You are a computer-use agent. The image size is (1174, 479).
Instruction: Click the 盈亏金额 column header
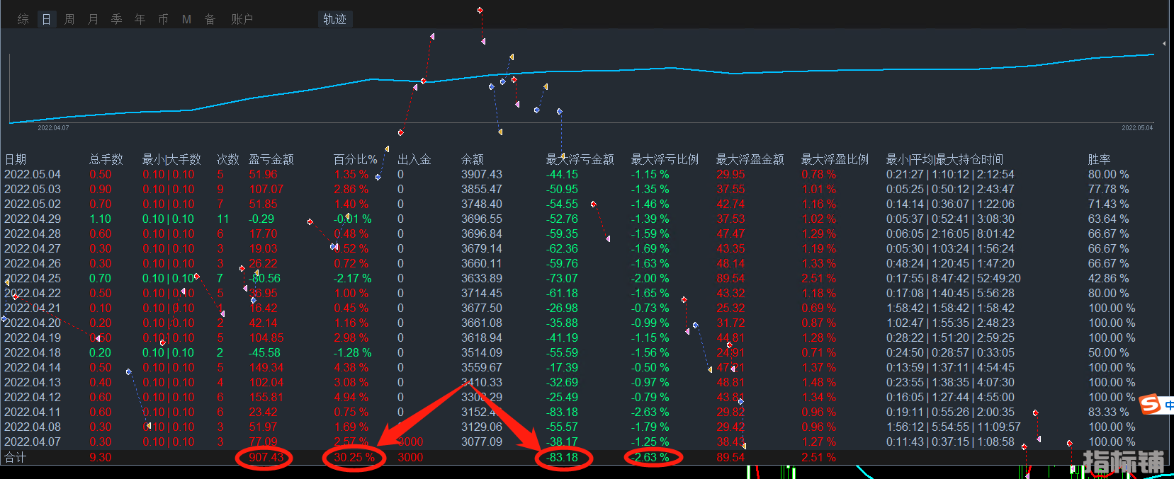pos(271,159)
